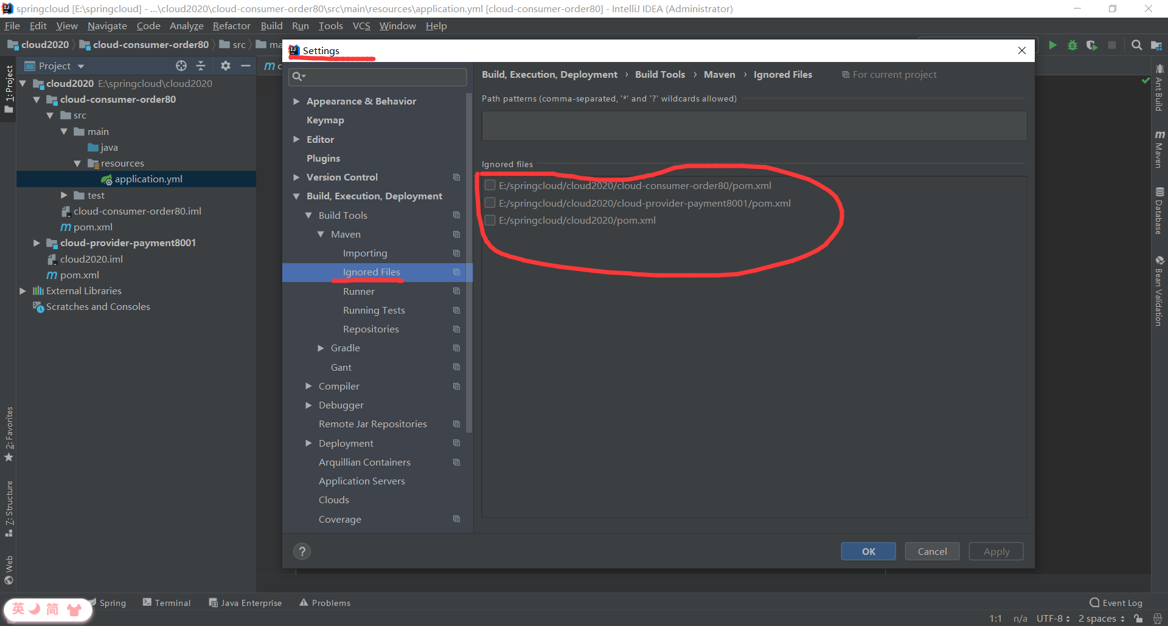Select Importing under Maven settings
1168x626 pixels.
pos(365,253)
